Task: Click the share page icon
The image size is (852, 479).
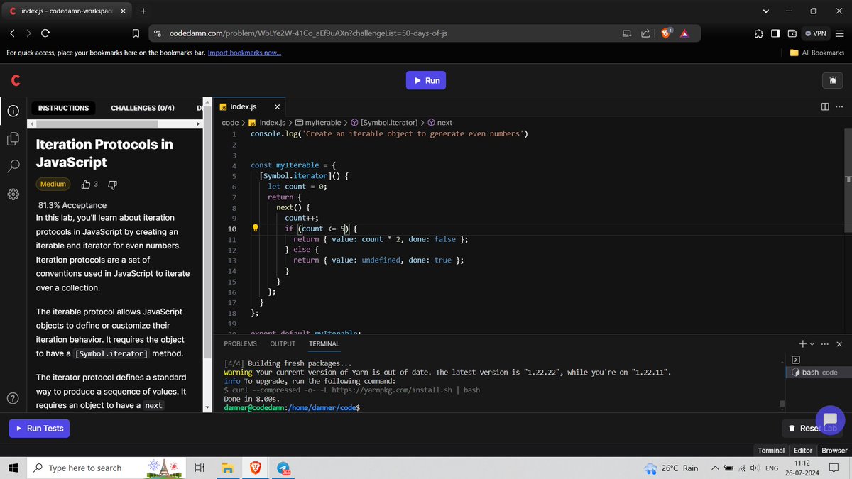Action: [x=645, y=33]
